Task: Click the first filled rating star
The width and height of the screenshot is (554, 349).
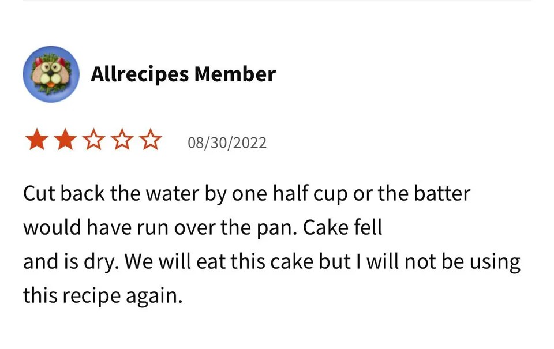Action: [x=36, y=140]
